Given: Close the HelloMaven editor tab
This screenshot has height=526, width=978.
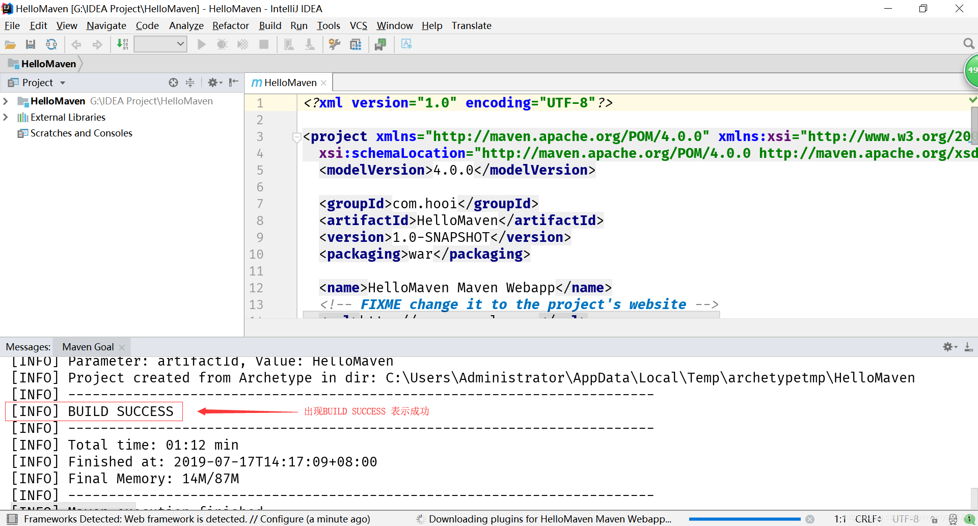Looking at the screenshot, I should click(x=323, y=82).
